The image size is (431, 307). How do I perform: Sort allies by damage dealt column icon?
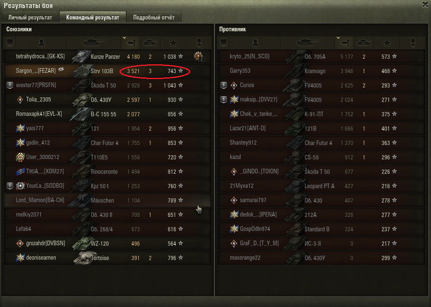(x=131, y=43)
